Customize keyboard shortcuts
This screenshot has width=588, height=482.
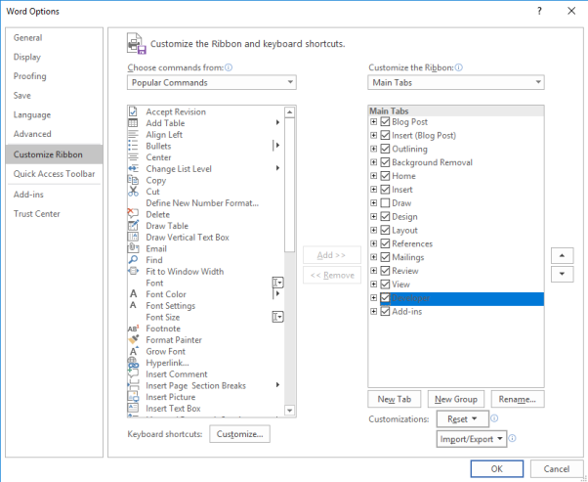tap(239, 434)
